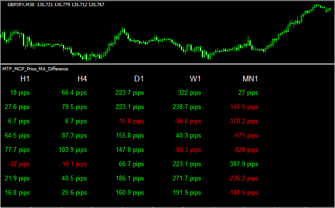Viewport: 335px width, 208px height.
Task: Click the 223.7 pips value under D1
Action: coord(129,93)
